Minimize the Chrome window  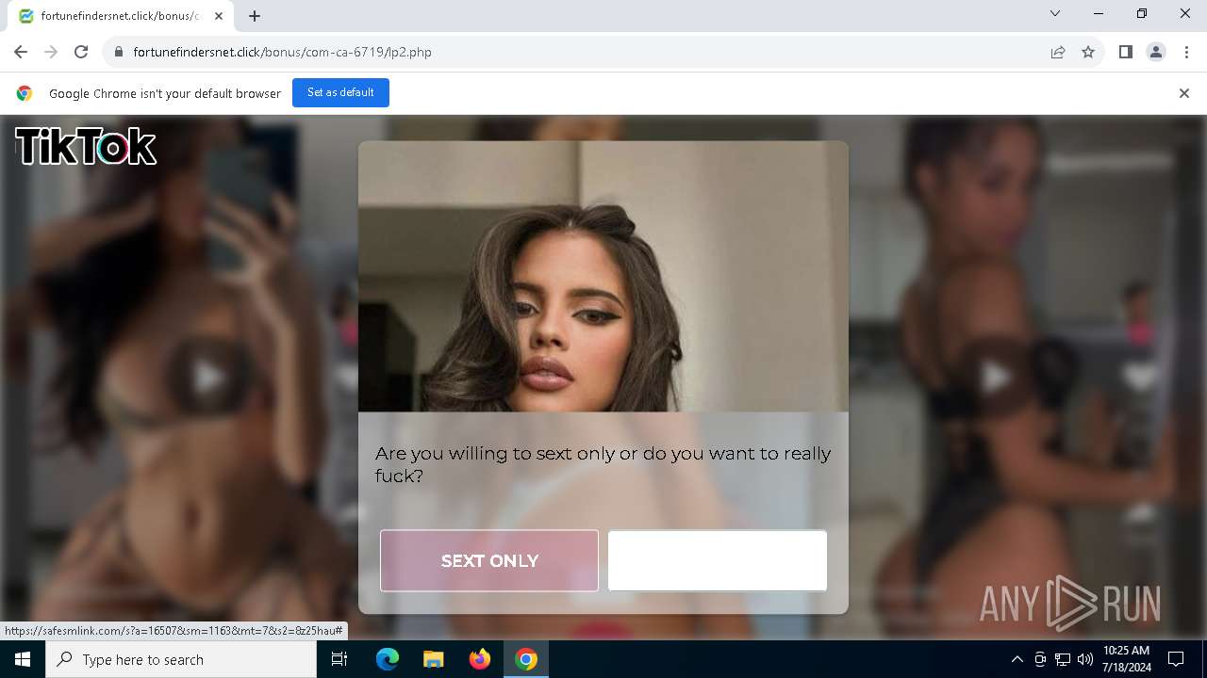coord(1099,13)
